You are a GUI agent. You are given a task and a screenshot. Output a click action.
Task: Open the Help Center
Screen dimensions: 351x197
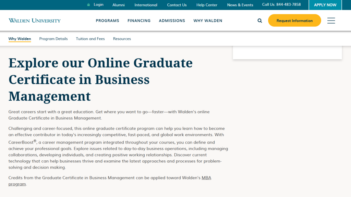coord(207,5)
